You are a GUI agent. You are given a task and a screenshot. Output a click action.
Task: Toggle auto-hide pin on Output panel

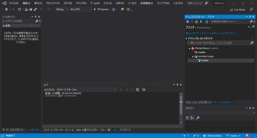click(x=177, y=85)
